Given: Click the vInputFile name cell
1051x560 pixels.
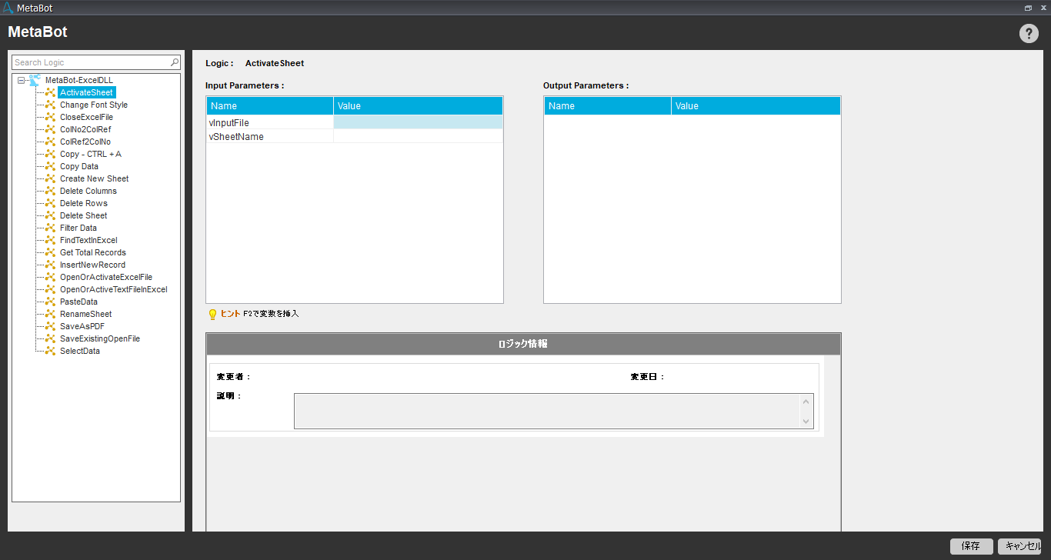Looking at the screenshot, I should [270, 122].
